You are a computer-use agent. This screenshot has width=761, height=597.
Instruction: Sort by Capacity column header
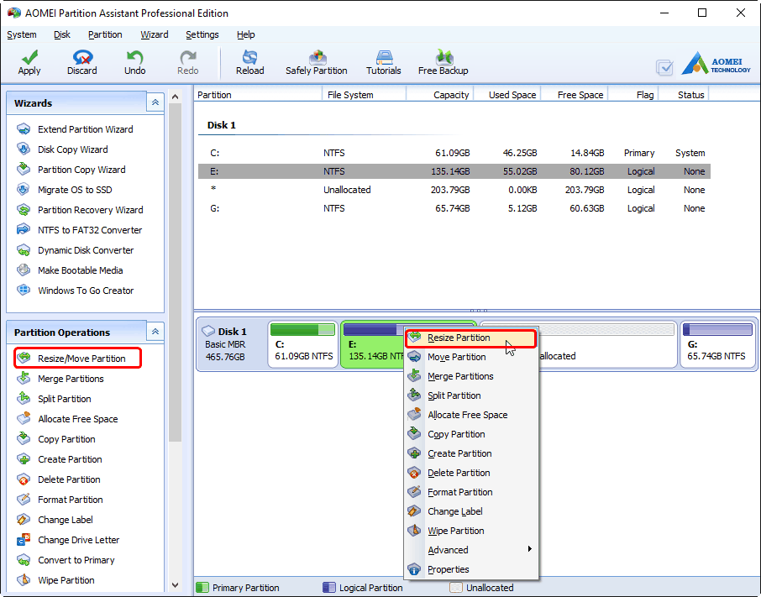[439, 95]
